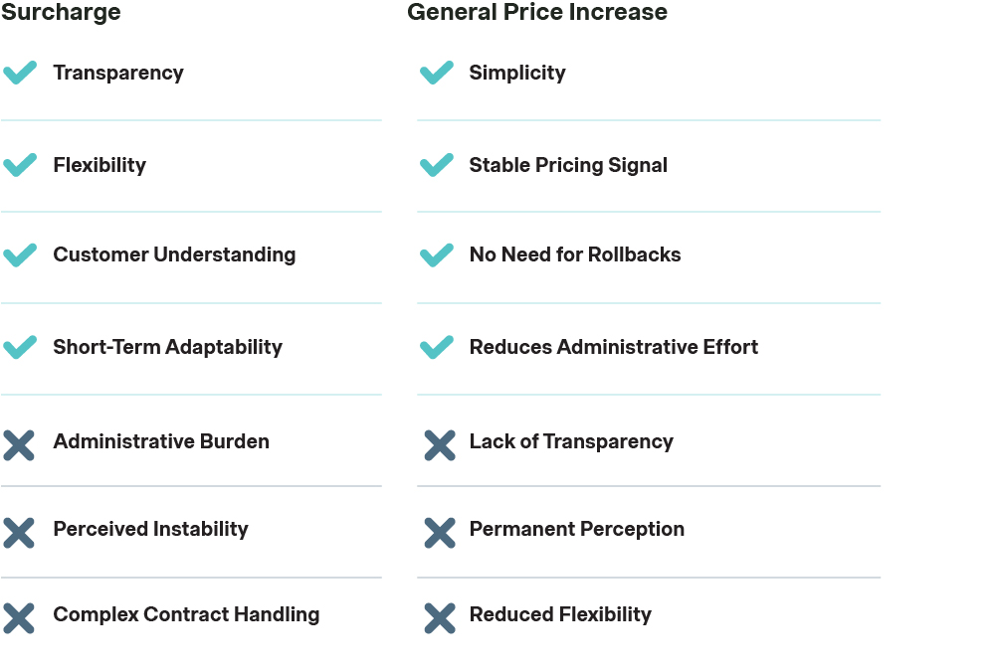The image size is (995, 671).
Task: Click the Reduces Administrative Effort text
Action: tap(613, 347)
